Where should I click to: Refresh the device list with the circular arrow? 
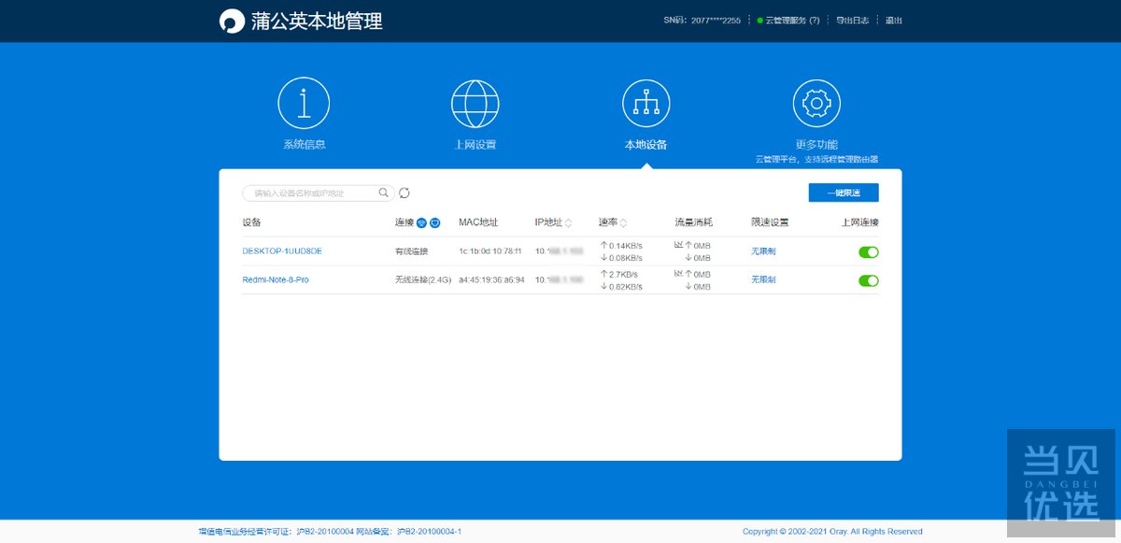pyautogui.click(x=404, y=193)
